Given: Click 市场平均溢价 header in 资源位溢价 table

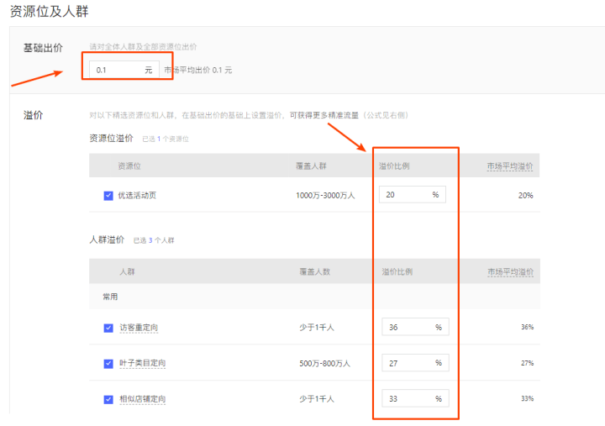Looking at the screenshot, I should click(x=509, y=166).
